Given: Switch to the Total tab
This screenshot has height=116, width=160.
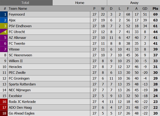Looking at the screenshot, I should [25, 3].
